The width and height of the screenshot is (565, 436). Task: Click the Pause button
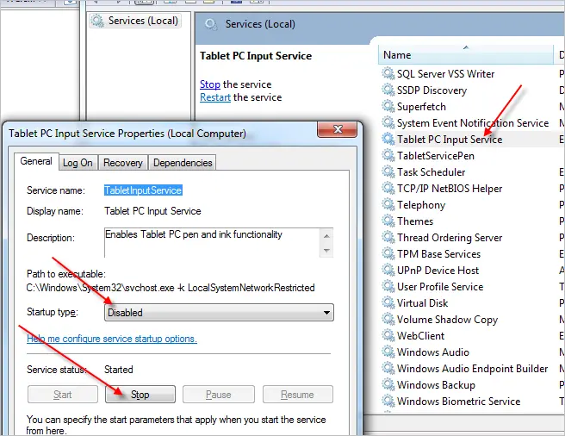point(219,394)
